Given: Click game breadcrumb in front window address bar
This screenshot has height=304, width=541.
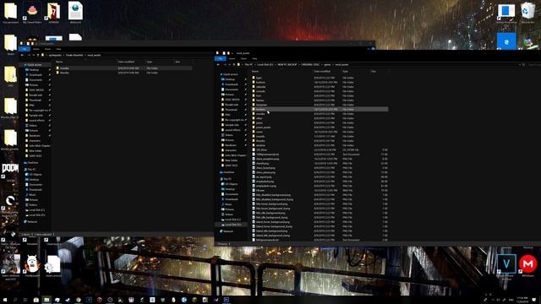Looking at the screenshot, I should coord(327,64).
